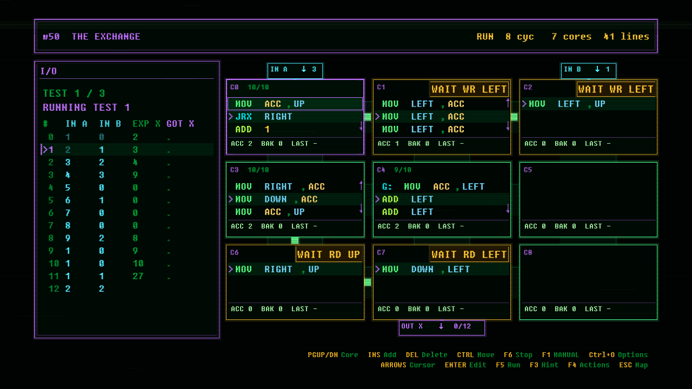Click the scroll down arrow in core C1
Screen dimensions: 692x389
(508, 126)
